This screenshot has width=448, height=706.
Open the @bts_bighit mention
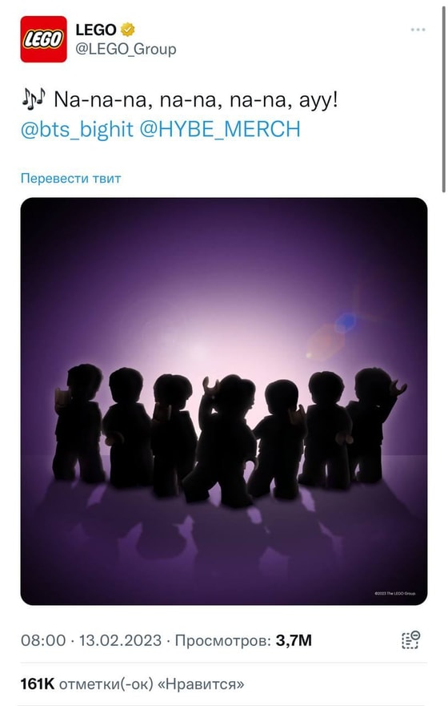[77, 129]
